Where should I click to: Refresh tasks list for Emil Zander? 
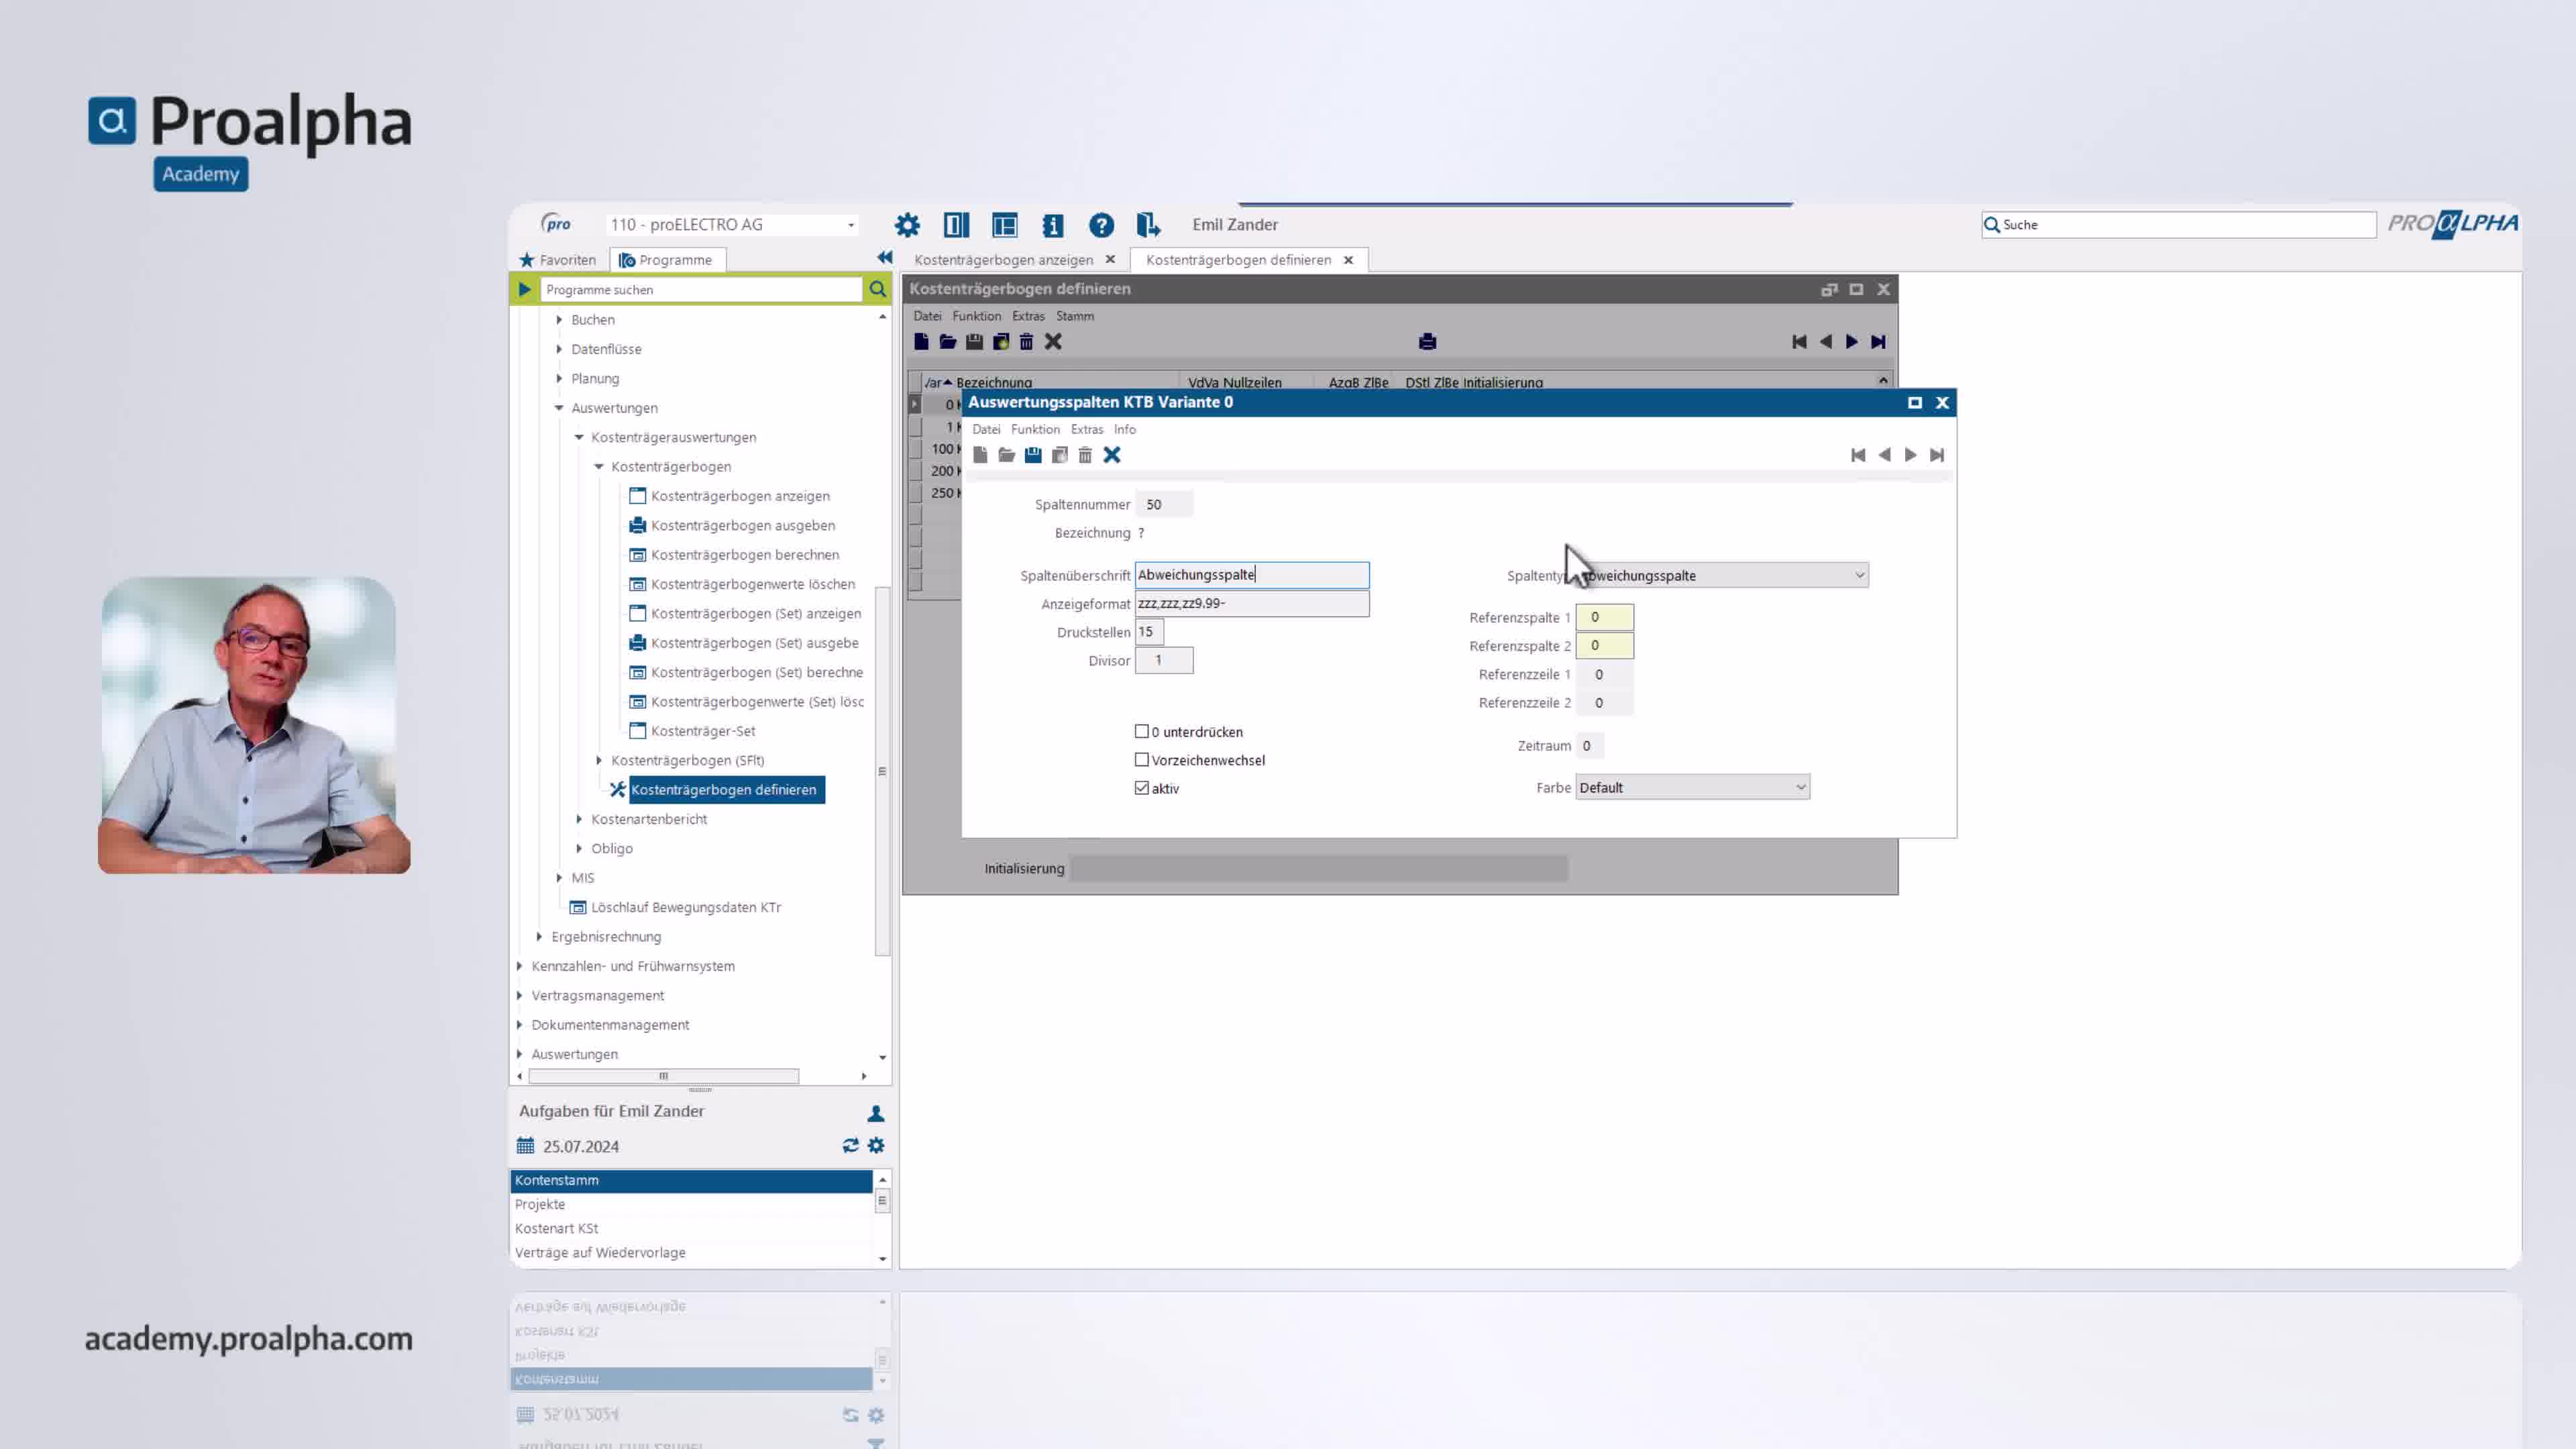(x=850, y=1146)
